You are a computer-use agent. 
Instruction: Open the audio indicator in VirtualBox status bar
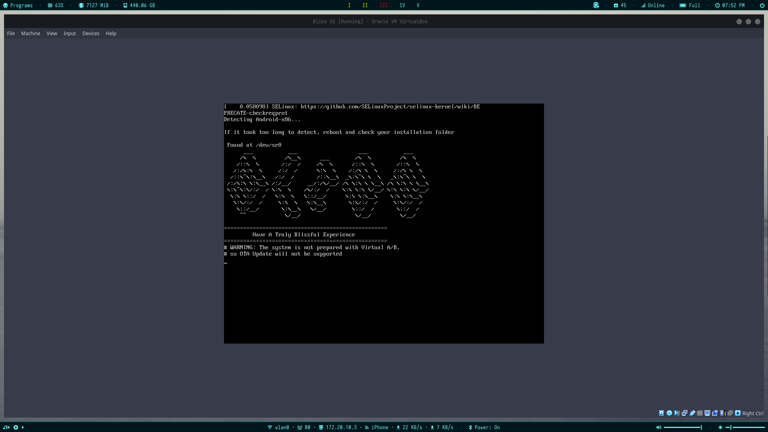point(677,413)
